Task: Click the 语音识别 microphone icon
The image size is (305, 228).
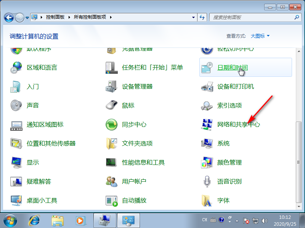Action: (x=207, y=182)
